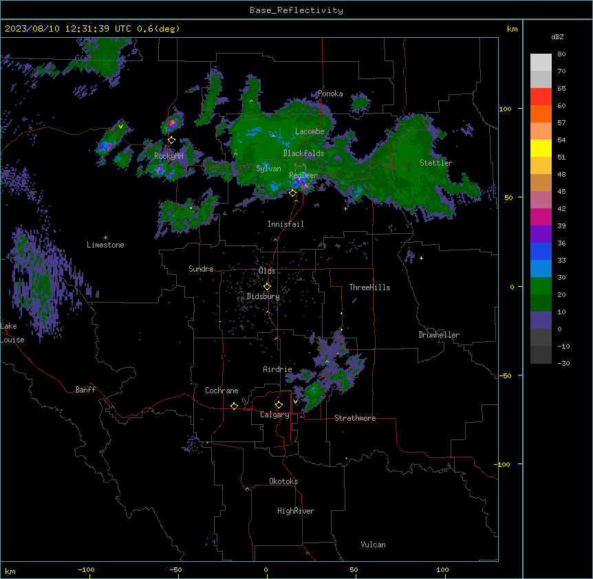Select the orange legend swatch below 60 dBZ
Image resolution: width=593 pixels, height=579 pixels.
pyautogui.click(x=541, y=113)
